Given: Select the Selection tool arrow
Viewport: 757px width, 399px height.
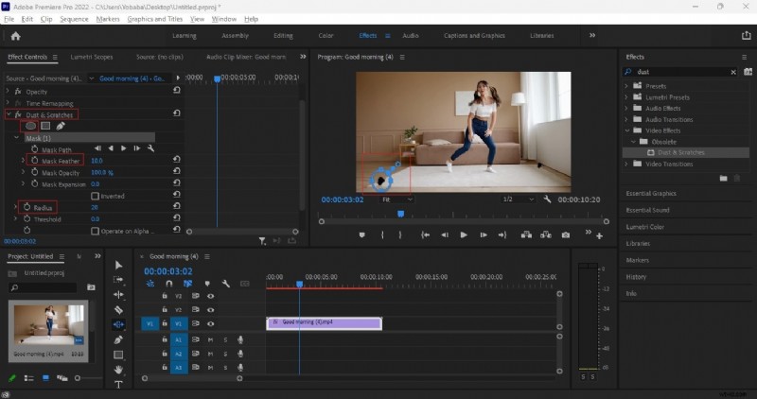Looking at the screenshot, I should point(119,265).
